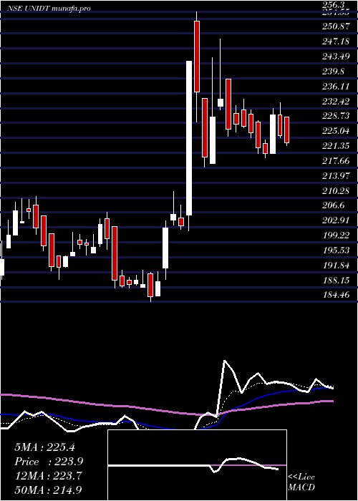Click the 5MA : 225.4 value
The width and height of the screenshot is (358, 501).
click(44, 447)
